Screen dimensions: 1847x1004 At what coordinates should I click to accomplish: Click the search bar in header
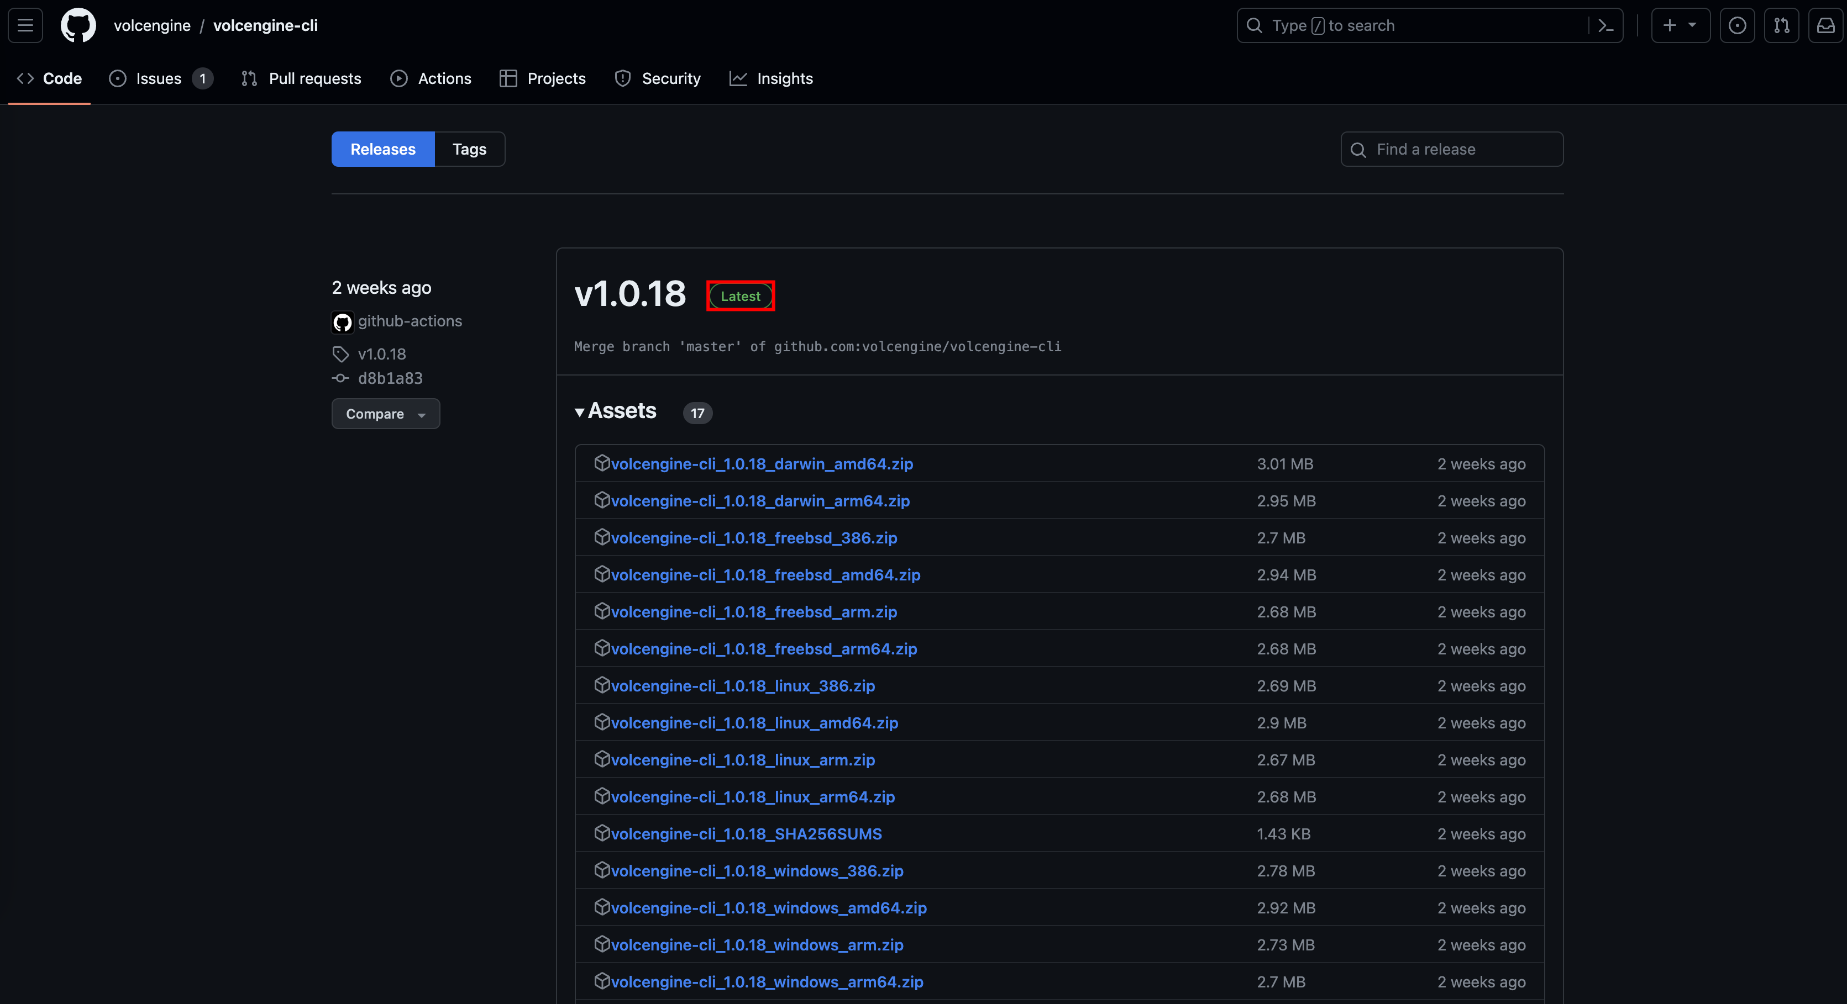[x=1429, y=26]
